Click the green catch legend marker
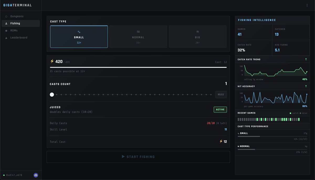This screenshot has width=315, height=180. [x=290, y=113]
